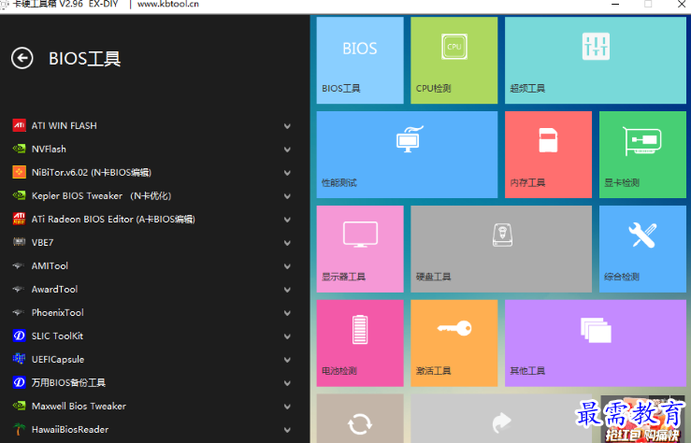Open the 显示器工具 monitor tools tile
Viewport: 691px width, 443px height.
(x=360, y=249)
